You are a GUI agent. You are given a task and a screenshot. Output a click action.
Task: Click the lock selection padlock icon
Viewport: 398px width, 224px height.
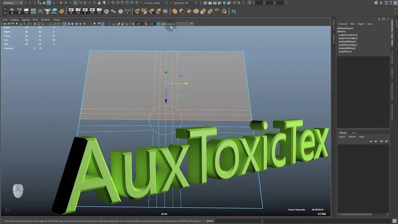coord(99,3)
